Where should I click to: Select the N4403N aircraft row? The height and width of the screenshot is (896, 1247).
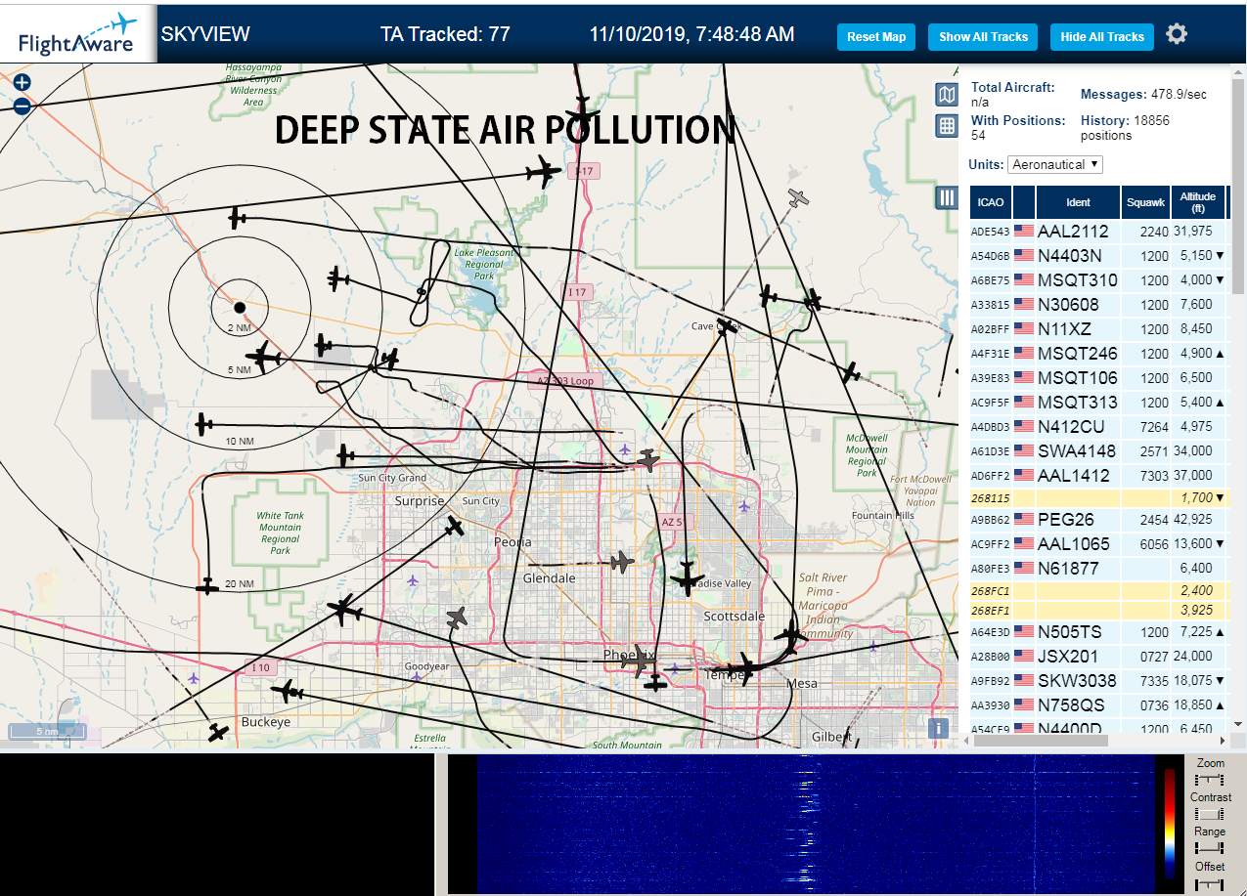click(1099, 255)
